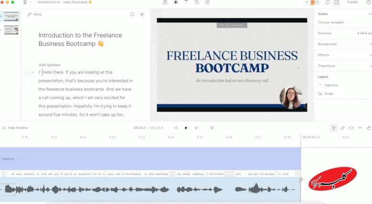
Task: Choose the hand pan tool in timeline
Action: [x=369, y=128]
